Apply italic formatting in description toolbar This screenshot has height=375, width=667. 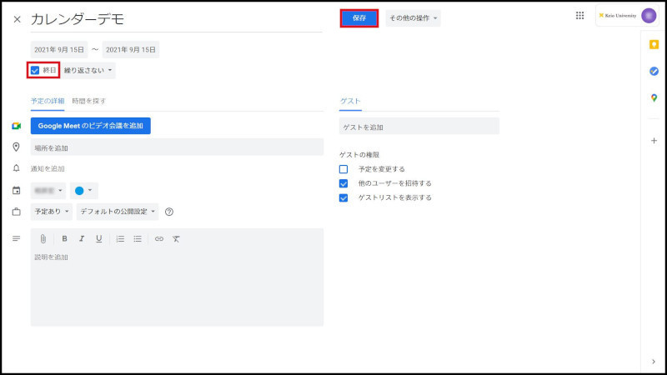(82, 239)
